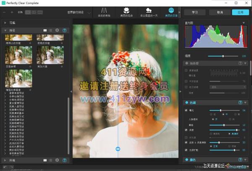Click the split-view divider handle on image
The height and width of the screenshot is (171, 252).
click(x=118, y=149)
